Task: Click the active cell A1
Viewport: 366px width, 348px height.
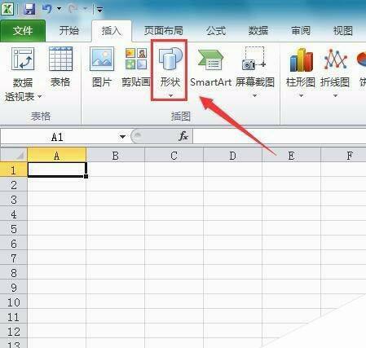Action: 57,170
